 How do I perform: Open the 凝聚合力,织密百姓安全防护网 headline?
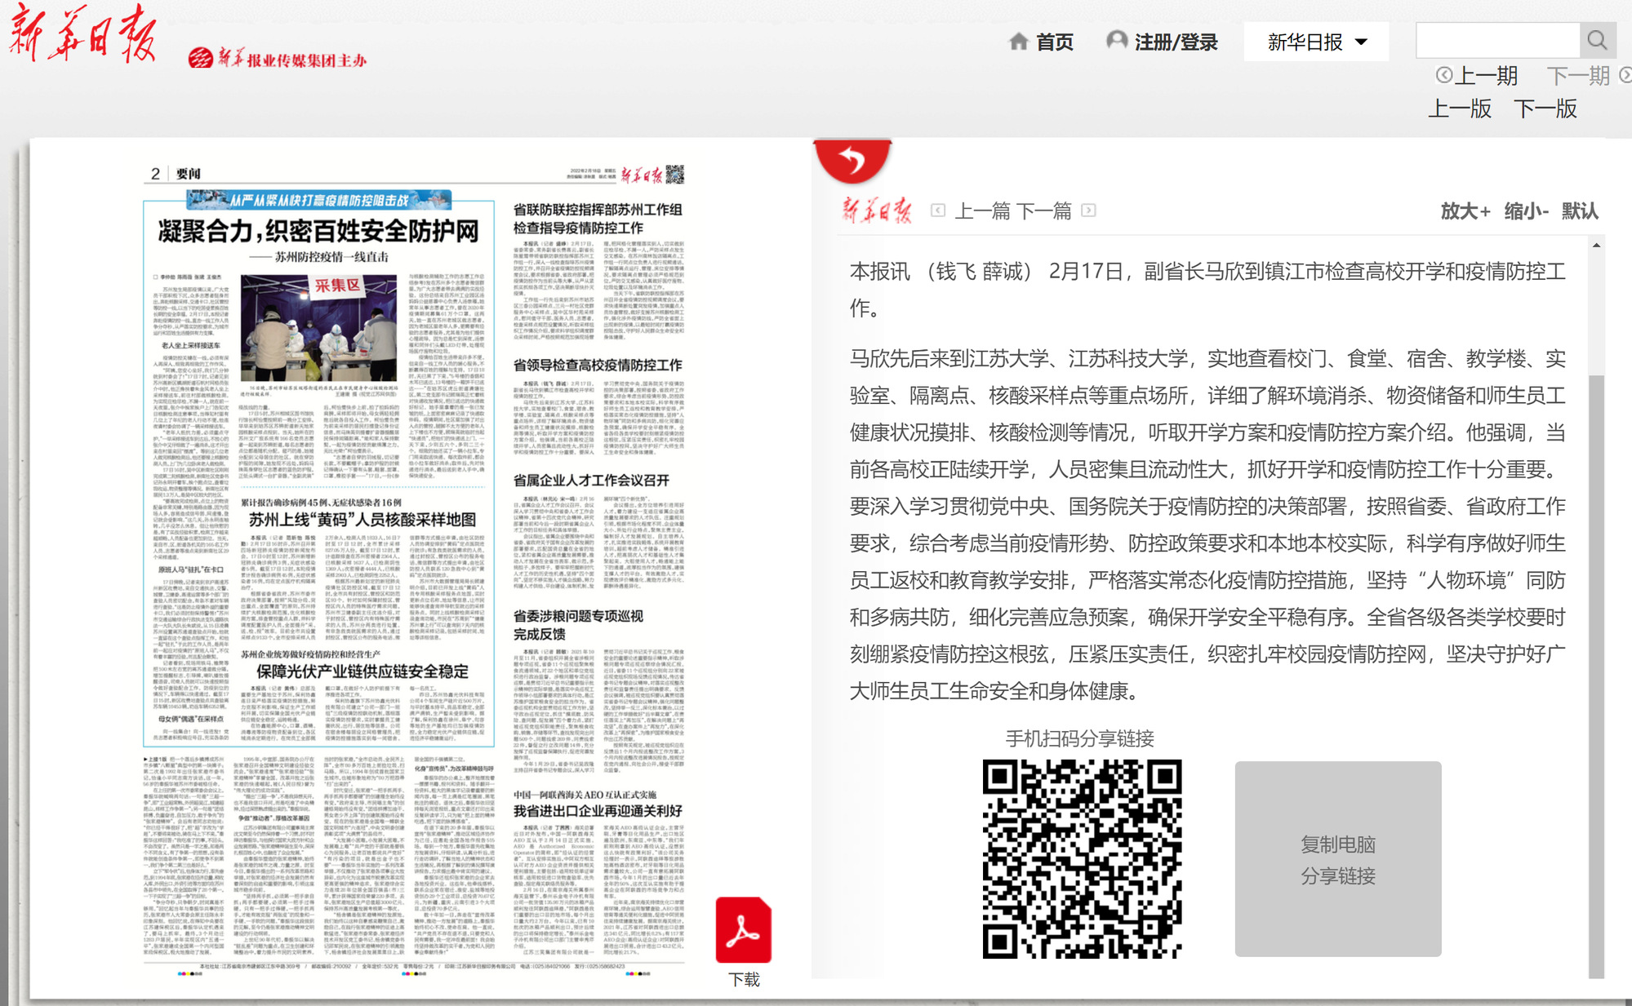click(x=318, y=232)
